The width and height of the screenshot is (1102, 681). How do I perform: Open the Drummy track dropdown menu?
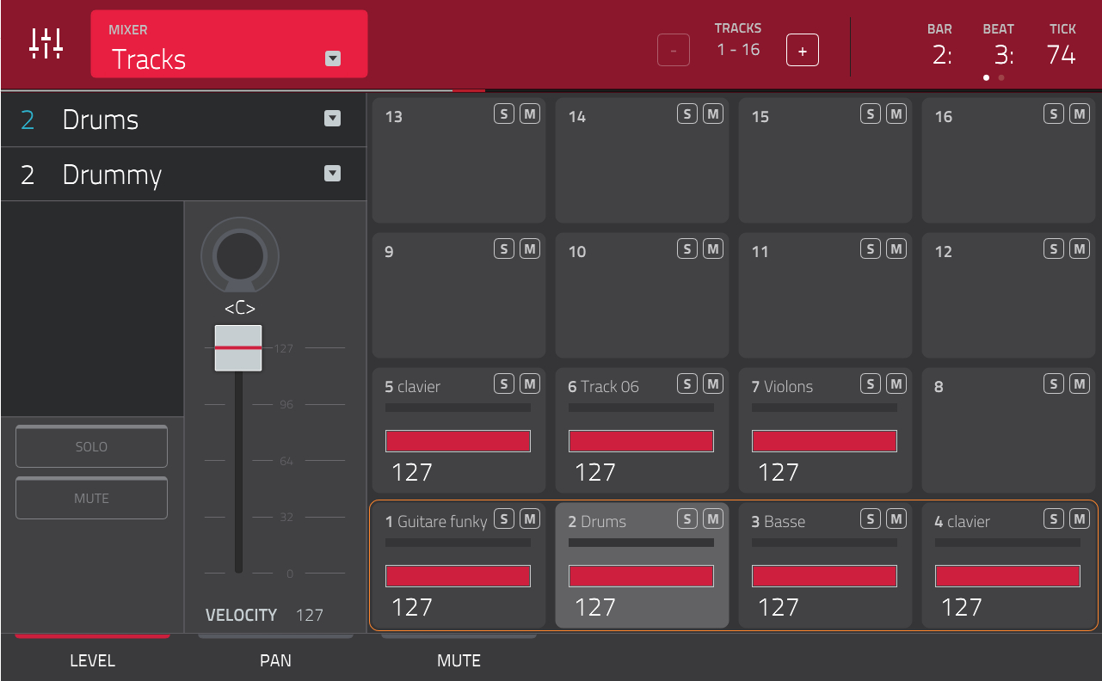click(332, 174)
